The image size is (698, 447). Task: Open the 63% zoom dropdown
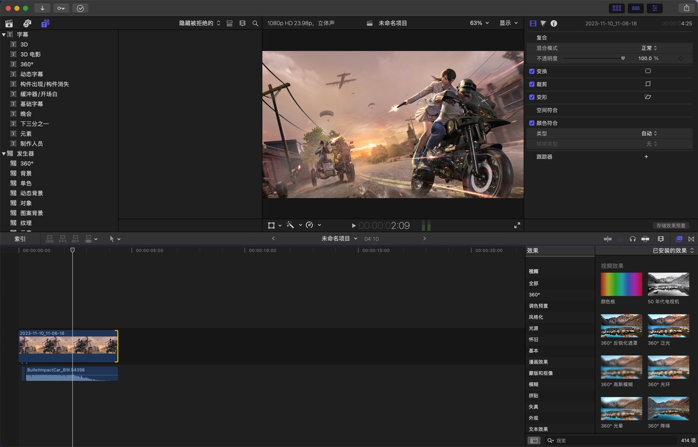click(479, 23)
